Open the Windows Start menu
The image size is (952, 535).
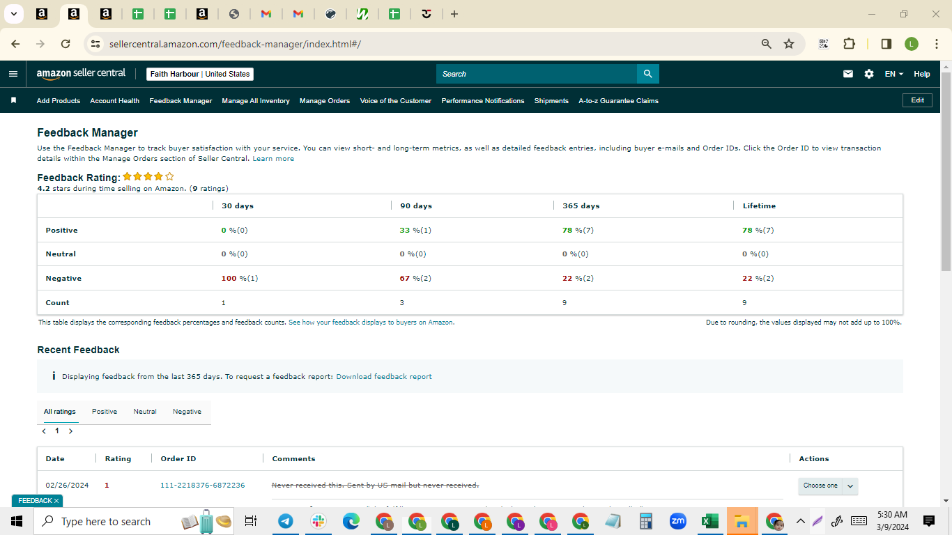(x=17, y=521)
